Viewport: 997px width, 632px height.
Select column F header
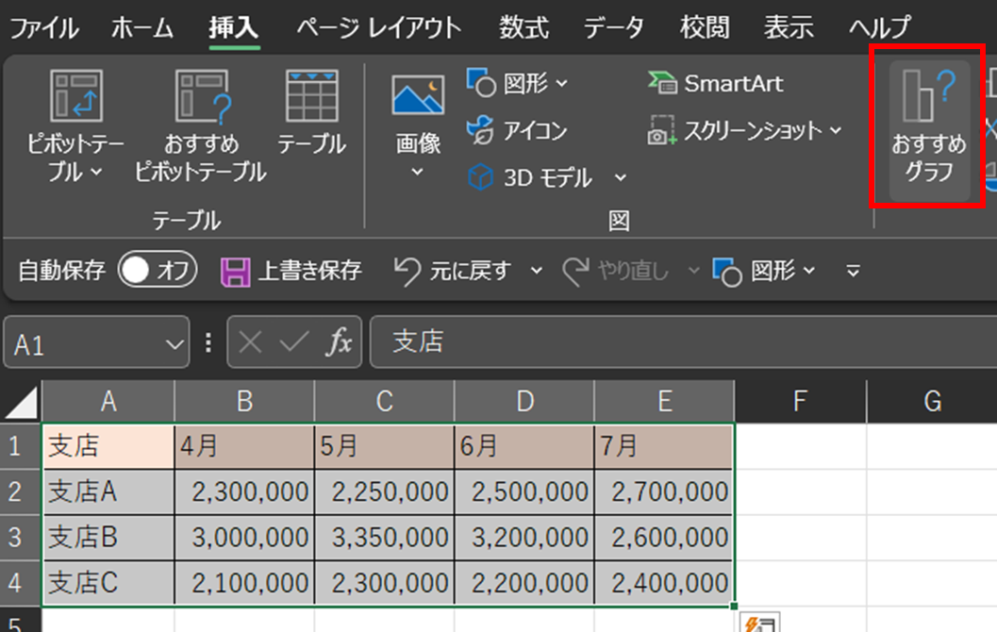click(x=800, y=402)
